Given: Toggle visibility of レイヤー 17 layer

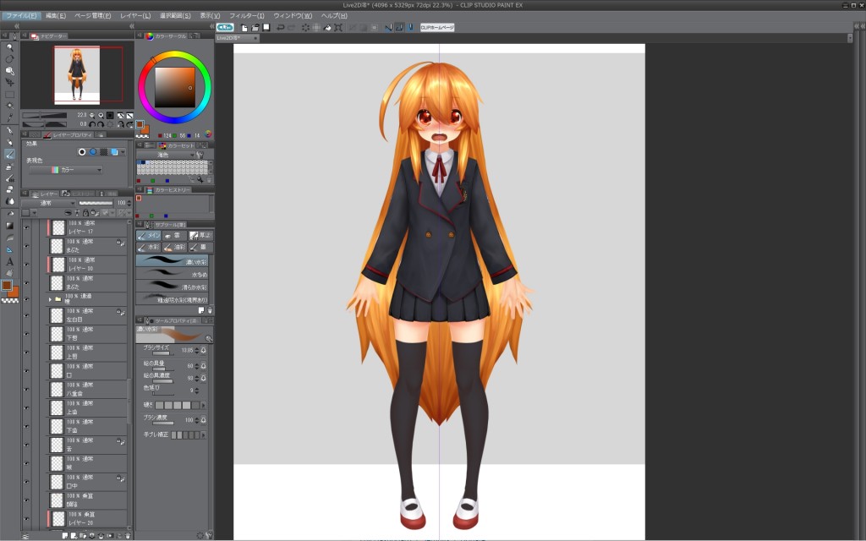Looking at the screenshot, I should (26, 227).
